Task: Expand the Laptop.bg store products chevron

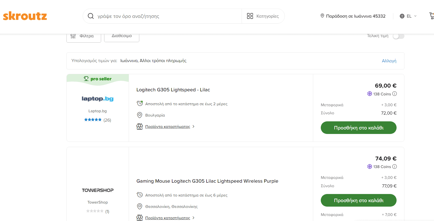Action: pyautogui.click(x=193, y=127)
